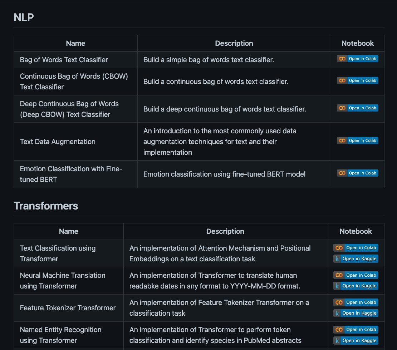
Task: Click the Colab infinity icon on Bag of Words badge
Action: [x=343, y=59]
